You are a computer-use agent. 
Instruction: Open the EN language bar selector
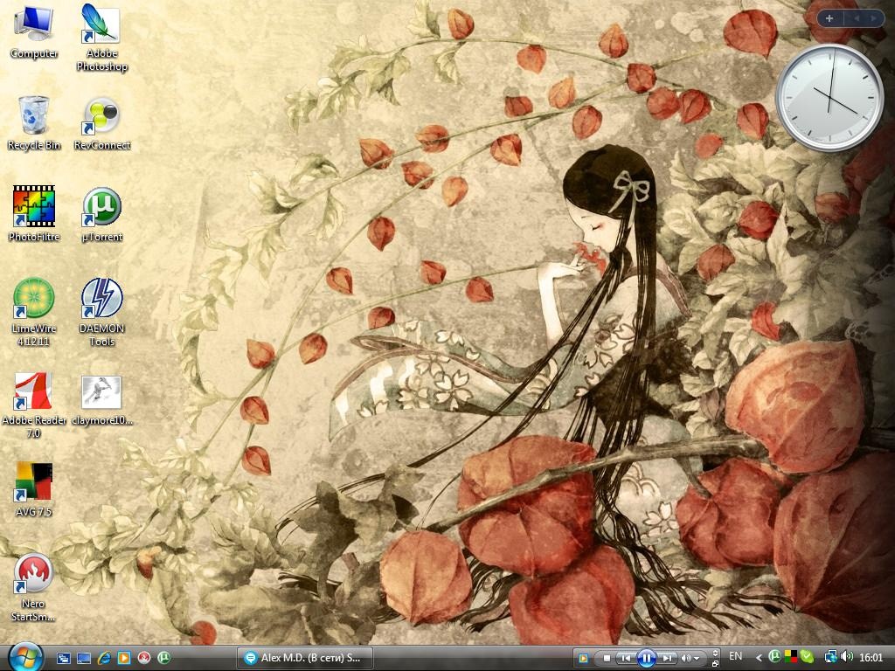[736, 656]
